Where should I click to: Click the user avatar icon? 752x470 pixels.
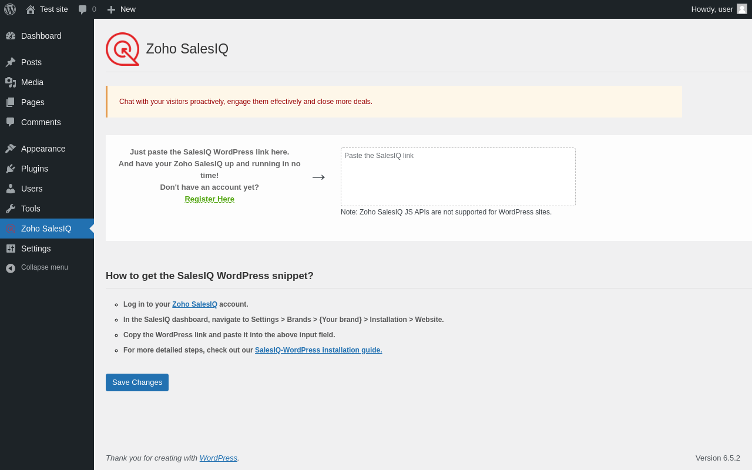742,9
